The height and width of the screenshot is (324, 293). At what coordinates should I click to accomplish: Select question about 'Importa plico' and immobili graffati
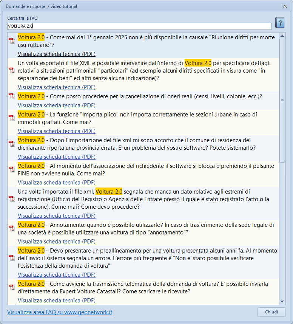(137, 118)
